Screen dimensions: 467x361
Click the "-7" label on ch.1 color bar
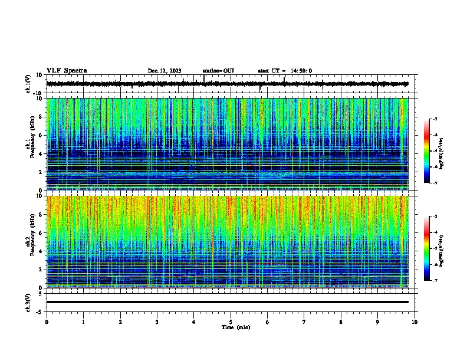coord(435,183)
